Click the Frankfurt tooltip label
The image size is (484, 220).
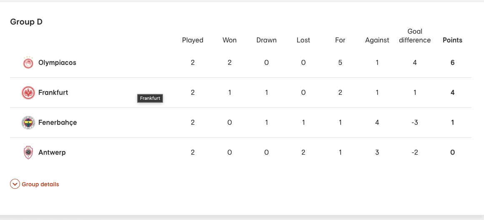150,98
